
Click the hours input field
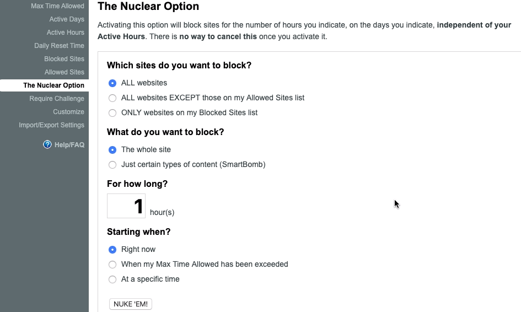tap(126, 206)
